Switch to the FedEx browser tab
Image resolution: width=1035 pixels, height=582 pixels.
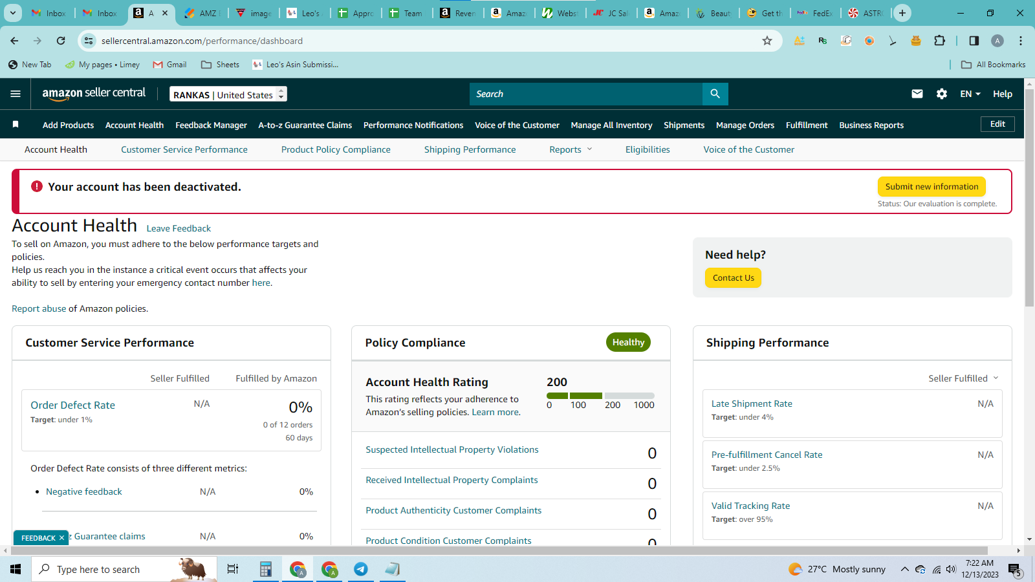pos(816,13)
